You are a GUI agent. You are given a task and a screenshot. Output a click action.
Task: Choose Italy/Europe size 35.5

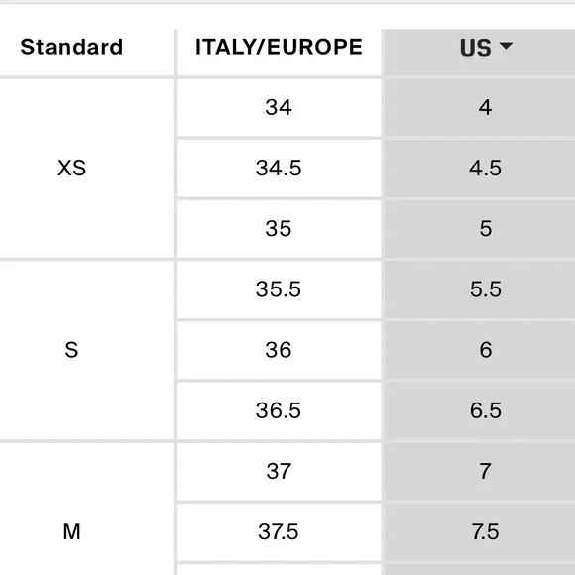[x=279, y=289]
